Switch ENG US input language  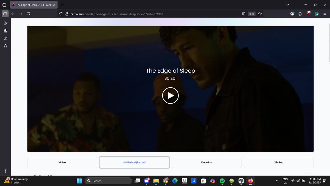pyautogui.click(x=285, y=181)
